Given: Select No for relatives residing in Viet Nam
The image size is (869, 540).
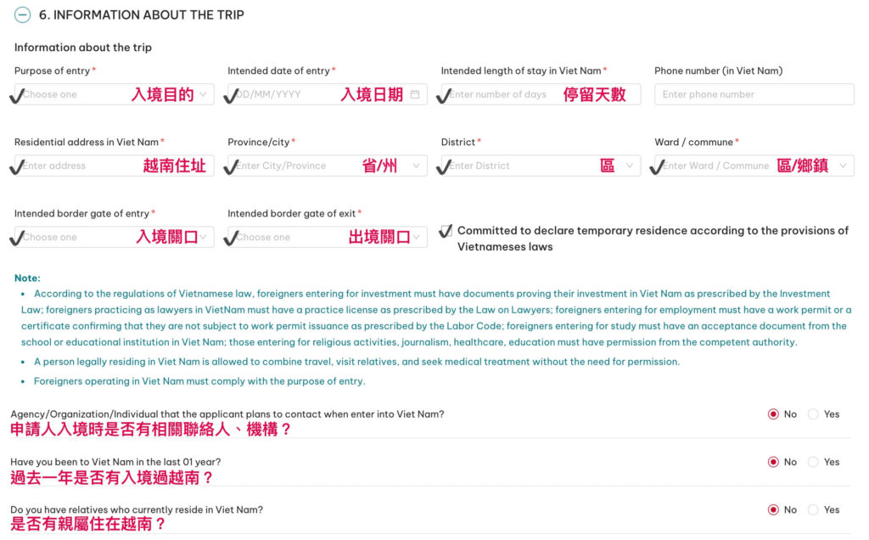Looking at the screenshot, I should point(773,509).
